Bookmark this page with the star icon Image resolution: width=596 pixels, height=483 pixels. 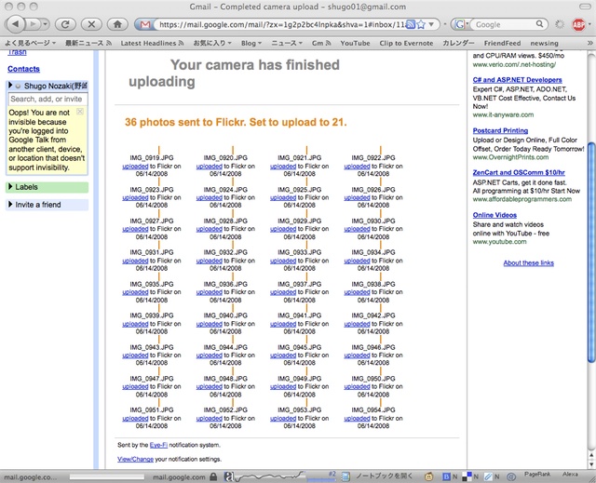click(423, 23)
